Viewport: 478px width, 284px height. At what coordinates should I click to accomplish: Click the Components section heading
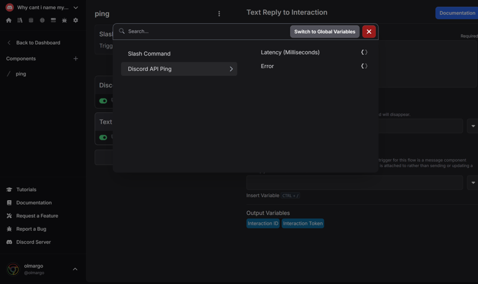pyautogui.click(x=21, y=59)
